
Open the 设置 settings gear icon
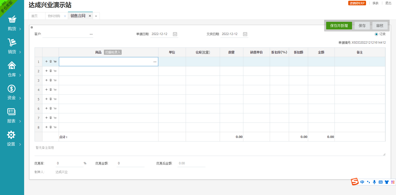[11, 135]
